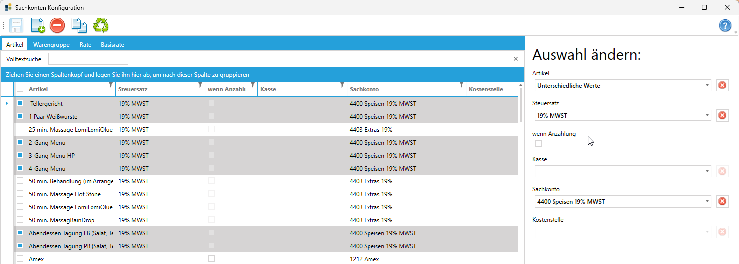The height and width of the screenshot is (264, 739).
Task: Click the copy documents toolbar icon
Action: pos(79,25)
